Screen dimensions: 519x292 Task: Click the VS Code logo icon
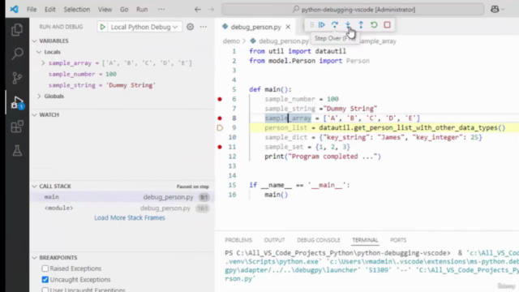point(14,9)
